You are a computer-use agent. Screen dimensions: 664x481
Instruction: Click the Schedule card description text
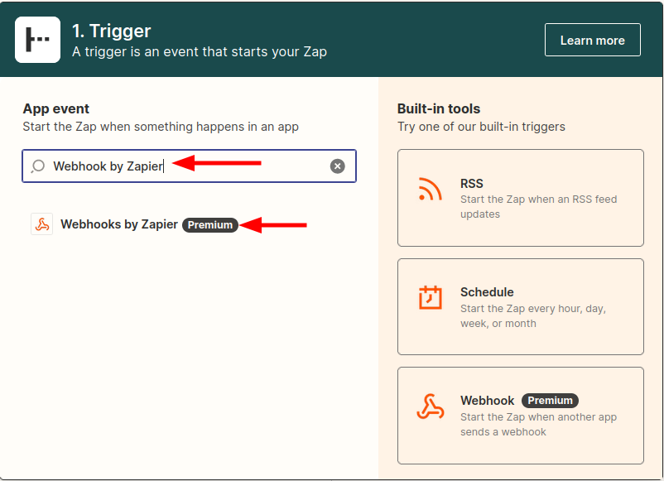[533, 316]
